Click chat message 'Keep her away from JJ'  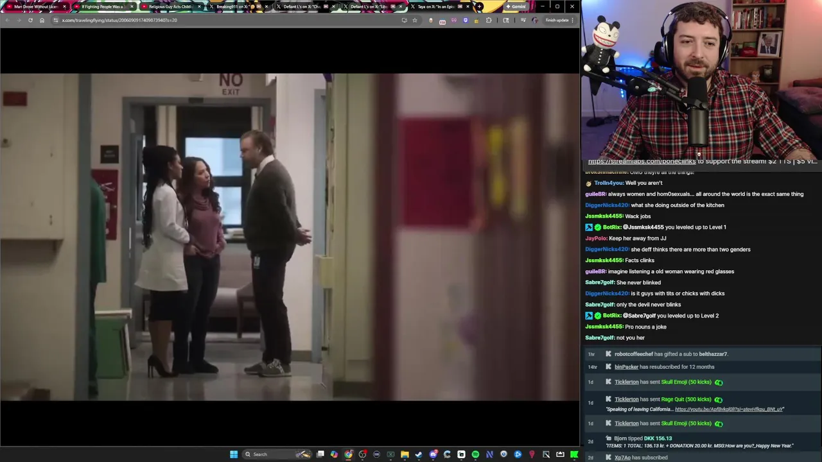point(637,238)
